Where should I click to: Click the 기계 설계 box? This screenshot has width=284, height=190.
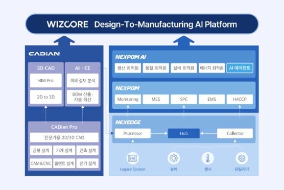[x=64, y=150]
